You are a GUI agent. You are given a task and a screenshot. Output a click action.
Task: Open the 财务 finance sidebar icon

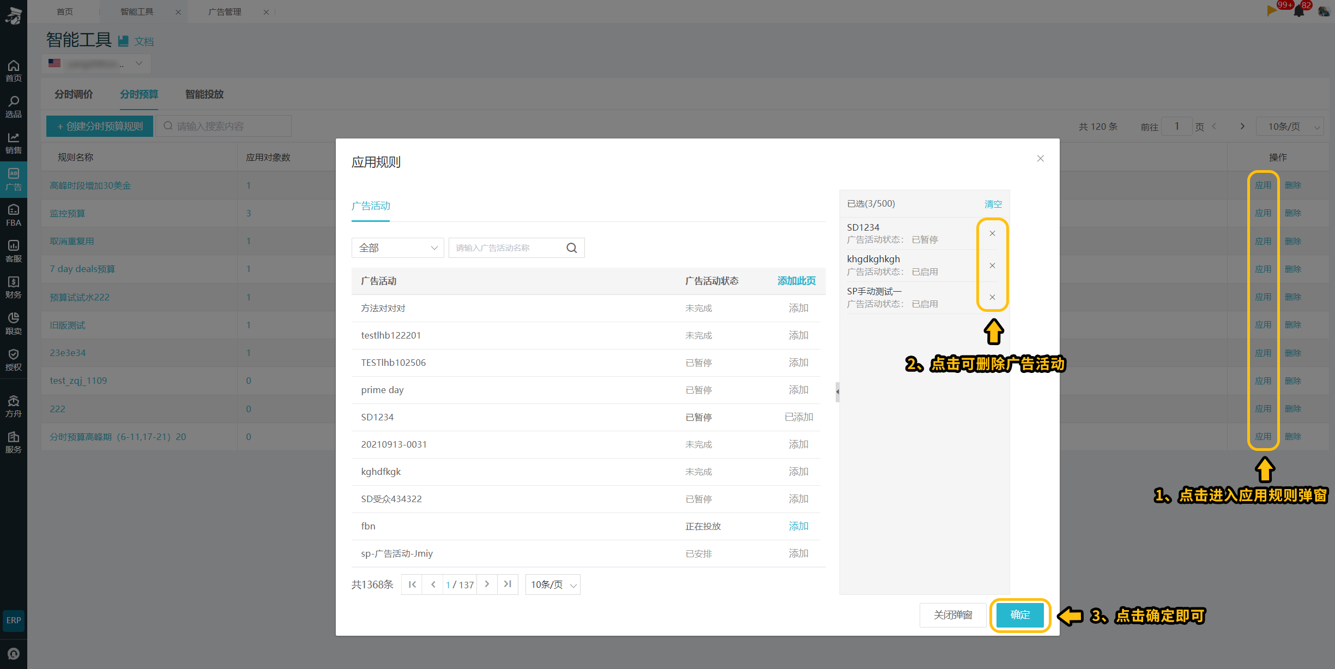(x=14, y=287)
